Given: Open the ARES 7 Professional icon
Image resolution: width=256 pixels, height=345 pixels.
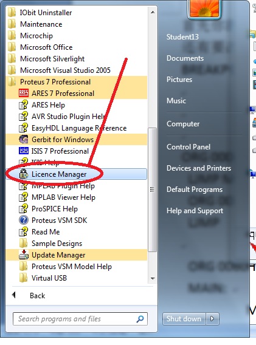Looking at the screenshot, I should coord(24,93).
